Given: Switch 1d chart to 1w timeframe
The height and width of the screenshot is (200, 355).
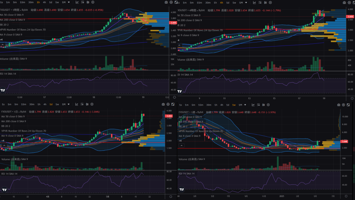Looking at the screenshot, I should (x=57, y=104).
